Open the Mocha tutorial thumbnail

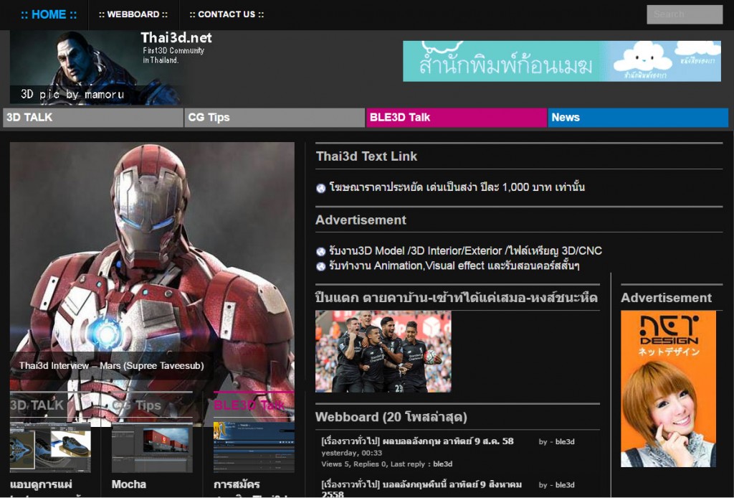click(x=152, y=447)
